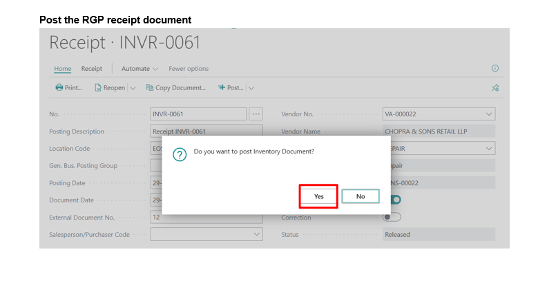Image resolution: width=538 pixels, height=285 pixels.
Task: Open the Salesperson/Purchaser Code dropdown
Action: tap(257, 234)
